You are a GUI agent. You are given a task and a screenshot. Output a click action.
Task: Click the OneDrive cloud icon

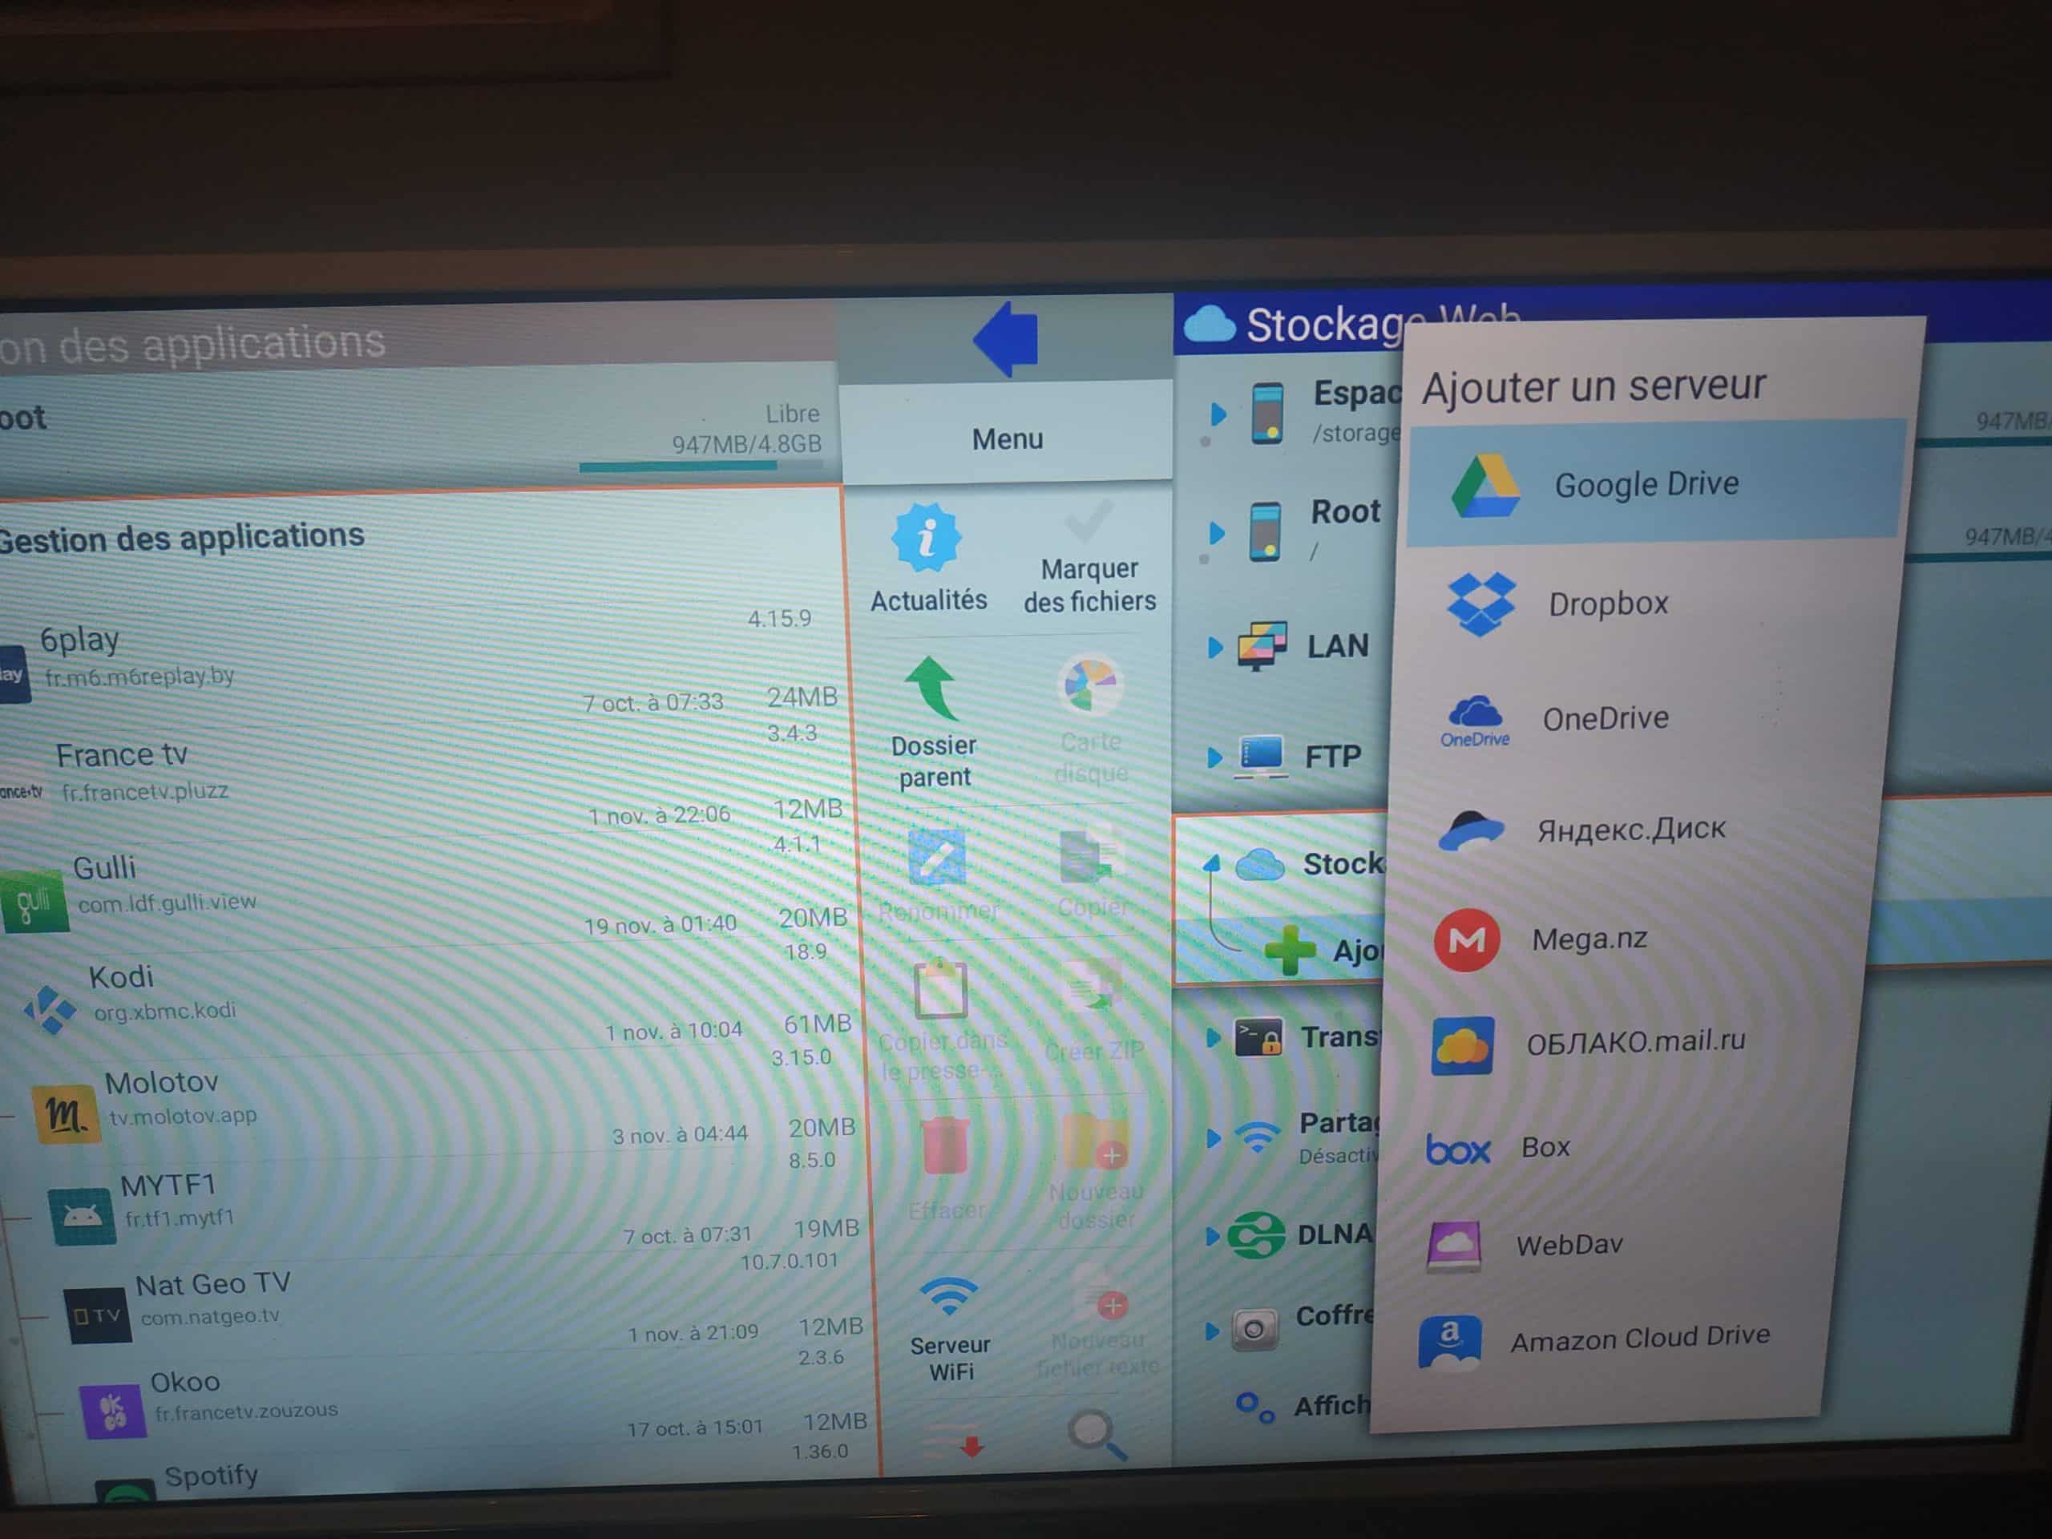(1475, 720)
